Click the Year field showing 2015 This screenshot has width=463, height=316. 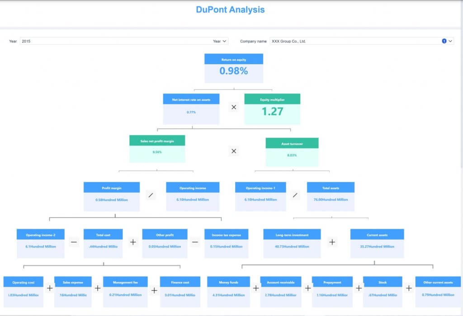[124, 41]
